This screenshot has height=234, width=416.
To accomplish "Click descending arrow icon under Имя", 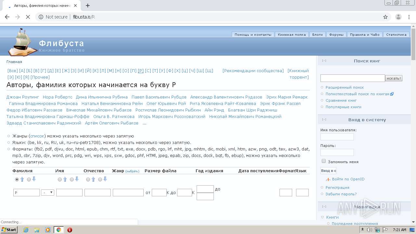I will coord(77,179).
